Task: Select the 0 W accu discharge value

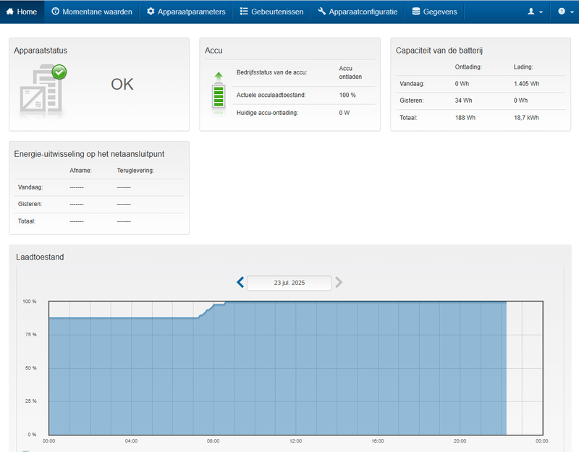Action: (345, 113)
